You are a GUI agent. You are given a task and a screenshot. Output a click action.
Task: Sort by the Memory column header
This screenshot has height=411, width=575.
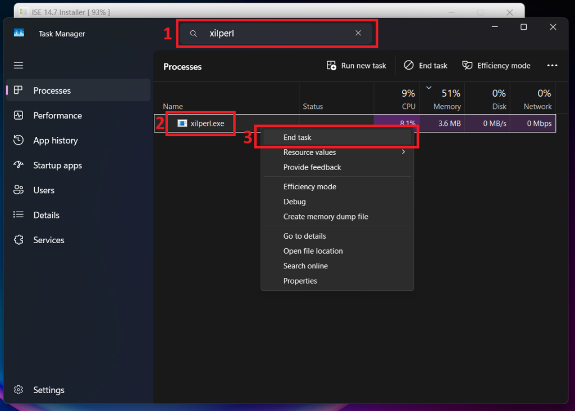[x=442, y=98]
